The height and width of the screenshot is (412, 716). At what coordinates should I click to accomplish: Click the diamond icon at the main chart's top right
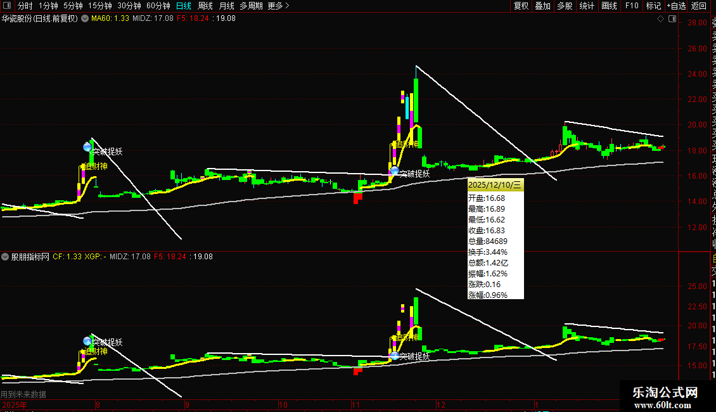pyautogui.click(x=660, y=19)
